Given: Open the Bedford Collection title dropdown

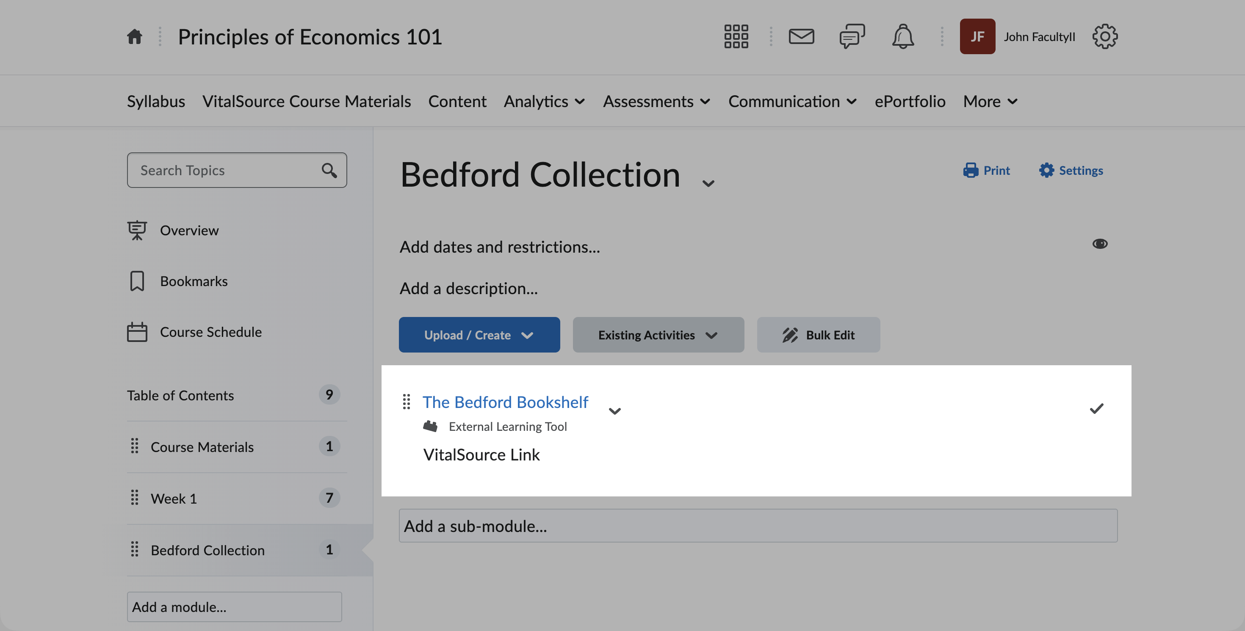Looking at the screenshot, I should (x=708, y=183).
